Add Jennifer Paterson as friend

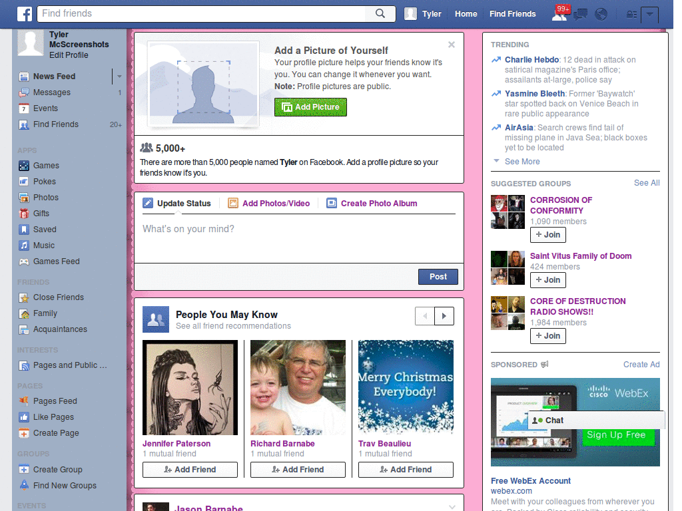pos(190,470)
